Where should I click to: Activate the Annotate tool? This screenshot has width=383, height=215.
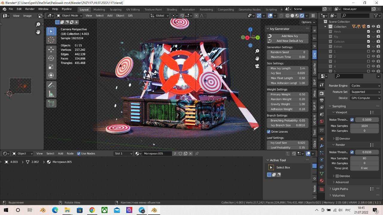pyautogui.click(x=51, y=85)
